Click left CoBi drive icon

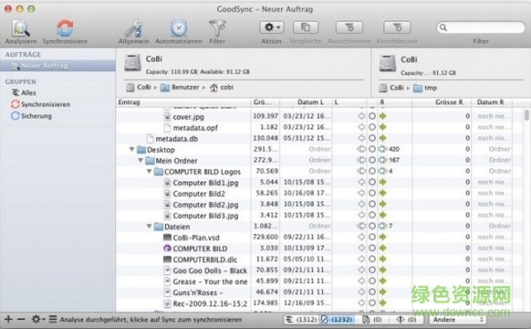click(x=132, y=63)
